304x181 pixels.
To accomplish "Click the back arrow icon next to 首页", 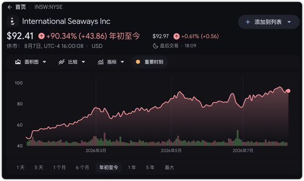I will (10, 7).
